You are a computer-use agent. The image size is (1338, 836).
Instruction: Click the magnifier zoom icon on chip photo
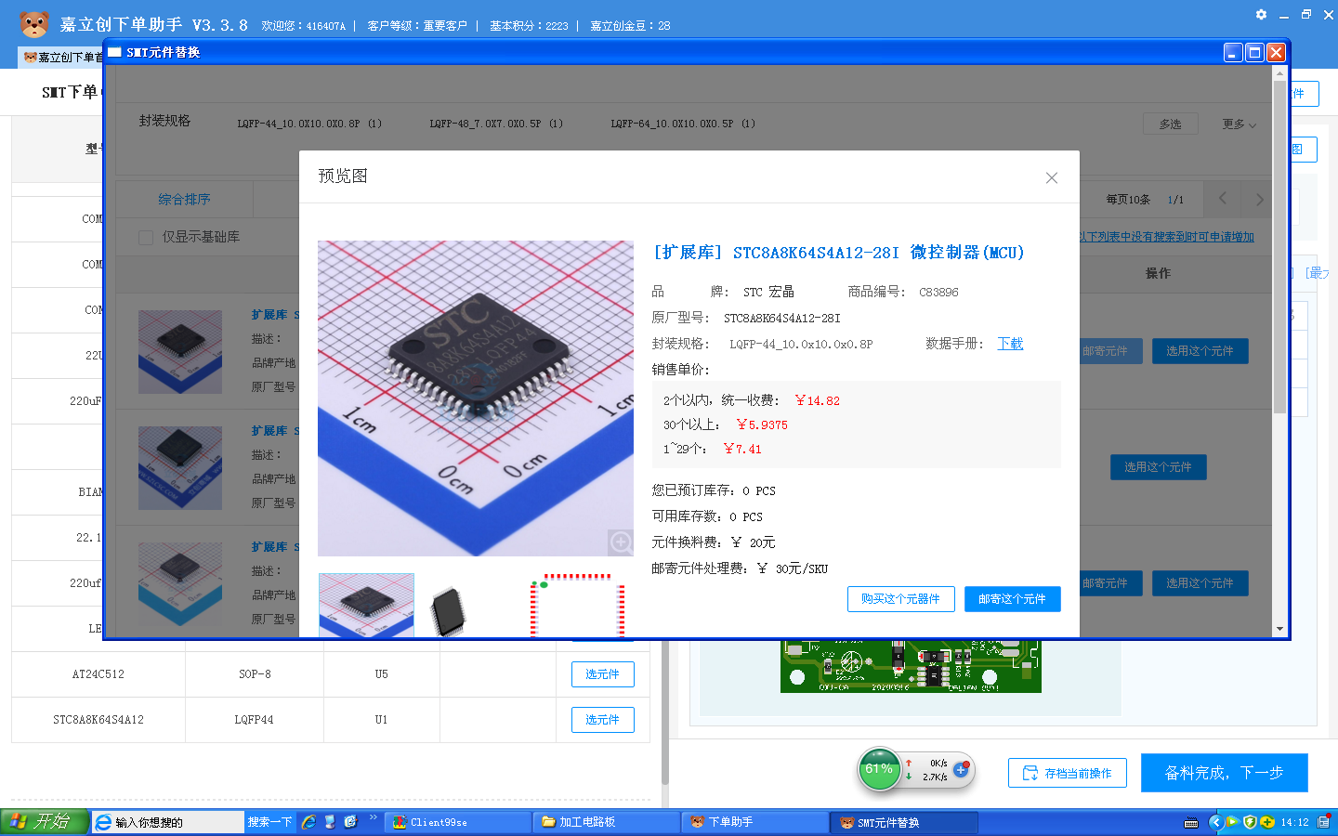pos(621,542)
